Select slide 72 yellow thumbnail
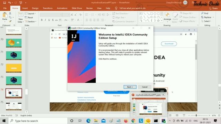This screenshot has height=124, width=221. click(x=14, y=68)
